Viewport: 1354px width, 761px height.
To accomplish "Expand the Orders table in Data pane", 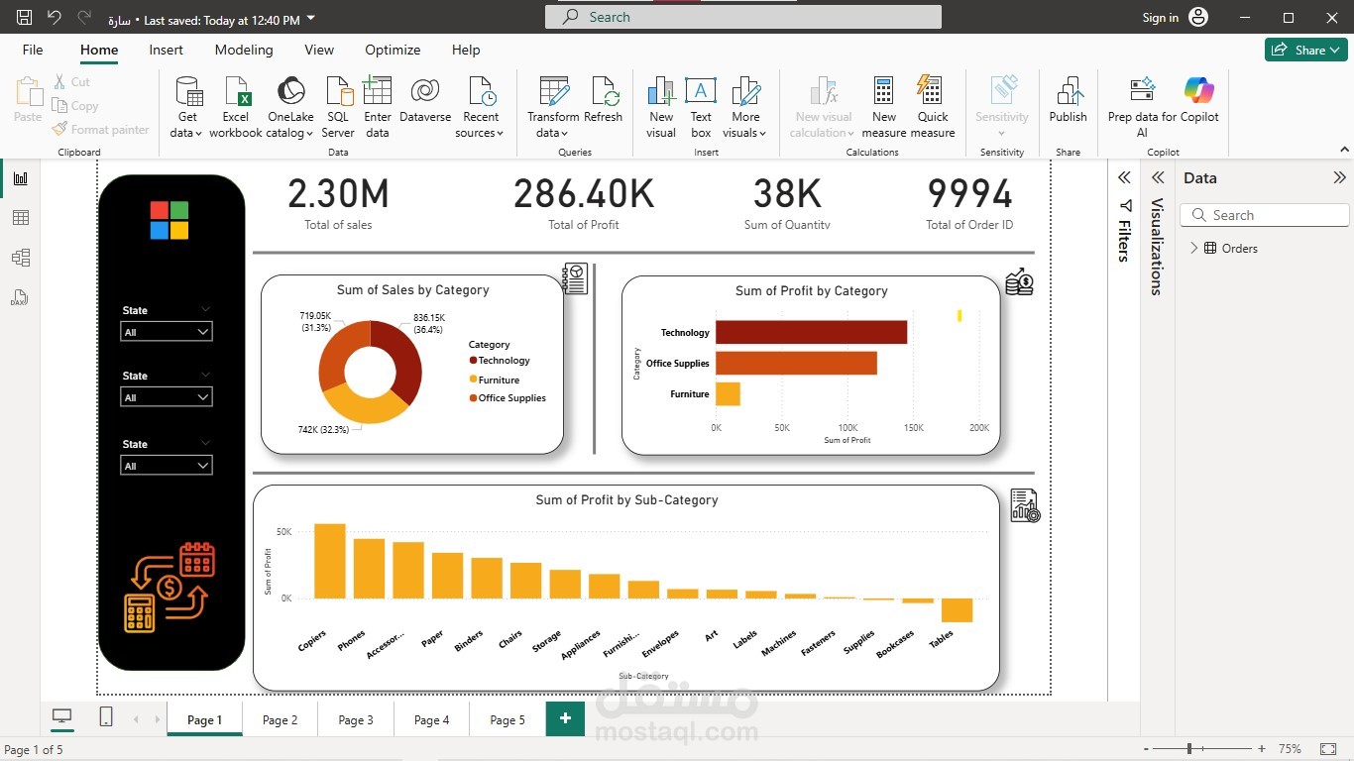I will [x=1193, y=248].
